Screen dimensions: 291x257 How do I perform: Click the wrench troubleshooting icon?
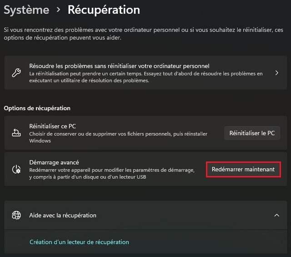(16, 73)
